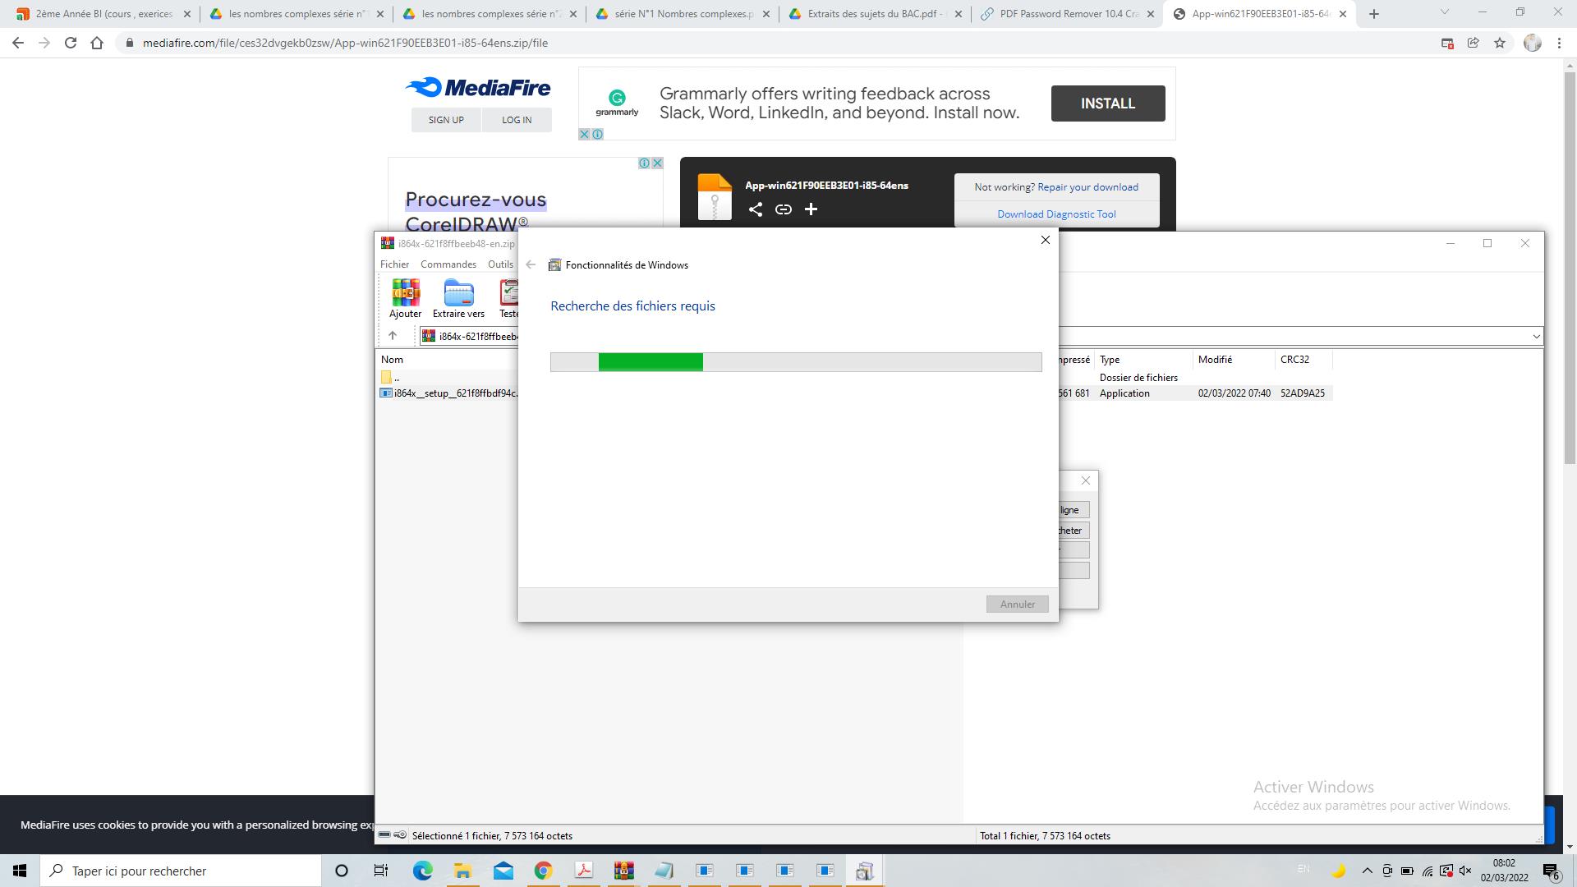Screen dimensions: 1577x887
Task: Open WinRAR from the taskbar
Action: click(624, 871)
